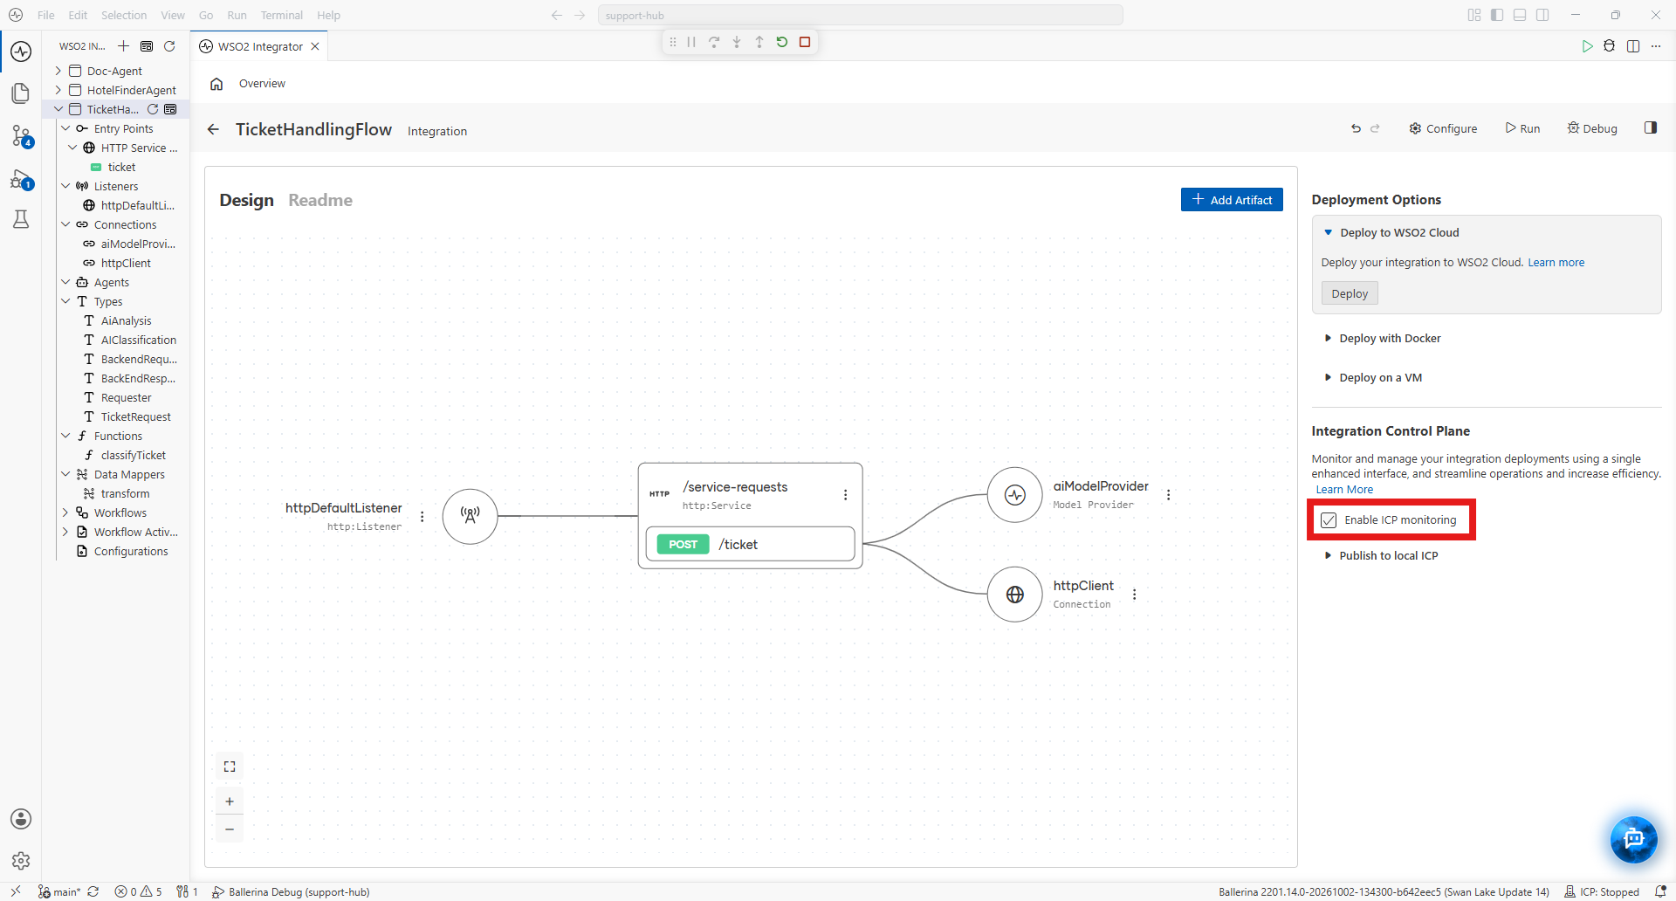Expand Deploy on a VM section
The width and height of the screenshot is (1676, 901).
[x=1373, y=378]
